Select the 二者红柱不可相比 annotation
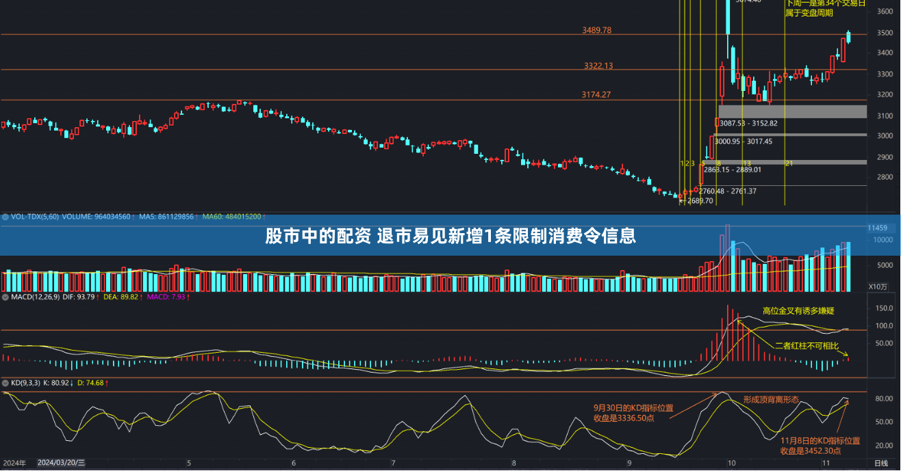 tap(807, 346)
